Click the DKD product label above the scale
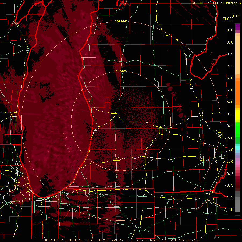The width and height of the screenshot is (242, 242). click(x=236, y=16)
